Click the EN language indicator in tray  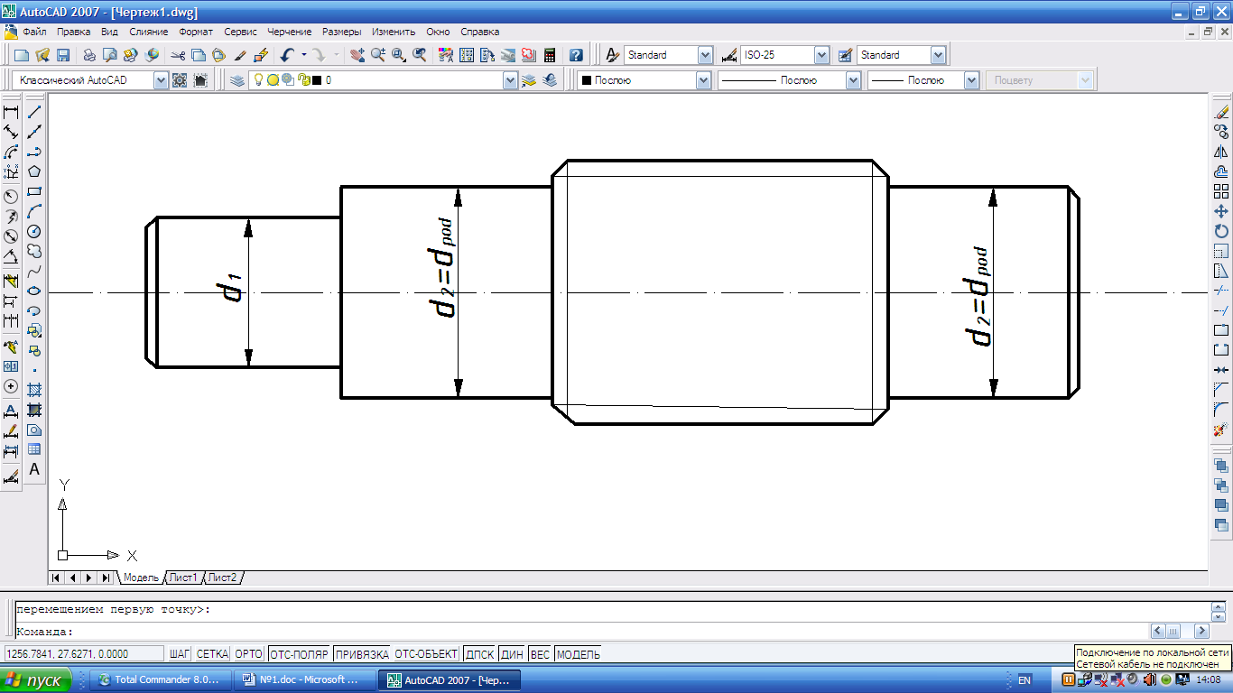coord(1024,680)
